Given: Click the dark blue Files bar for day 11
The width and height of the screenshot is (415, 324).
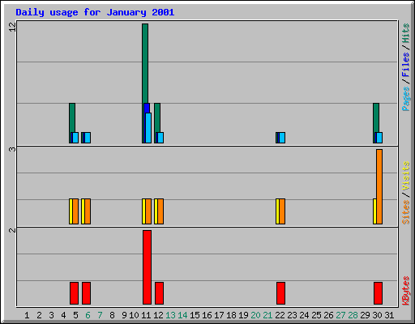Looking at the screenshot, I should (147, 108).
